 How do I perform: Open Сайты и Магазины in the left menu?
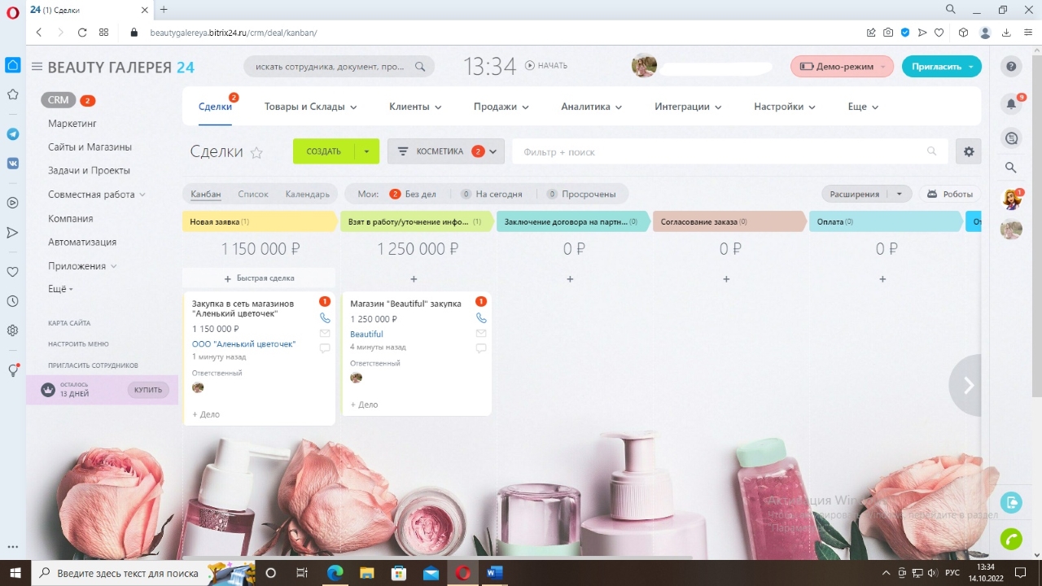[x=90, y=147]
